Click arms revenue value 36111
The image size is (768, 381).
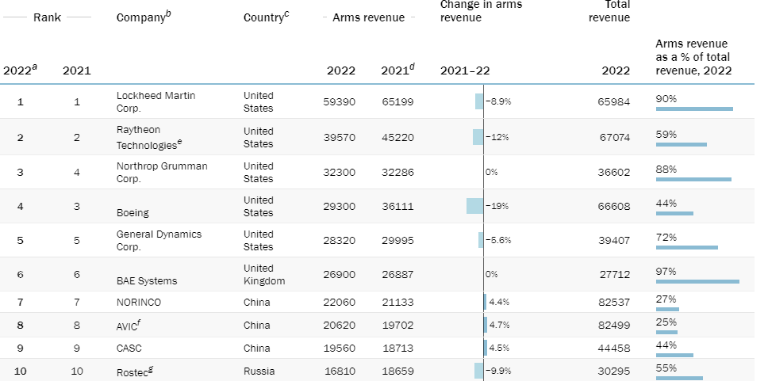pos(397,207)
